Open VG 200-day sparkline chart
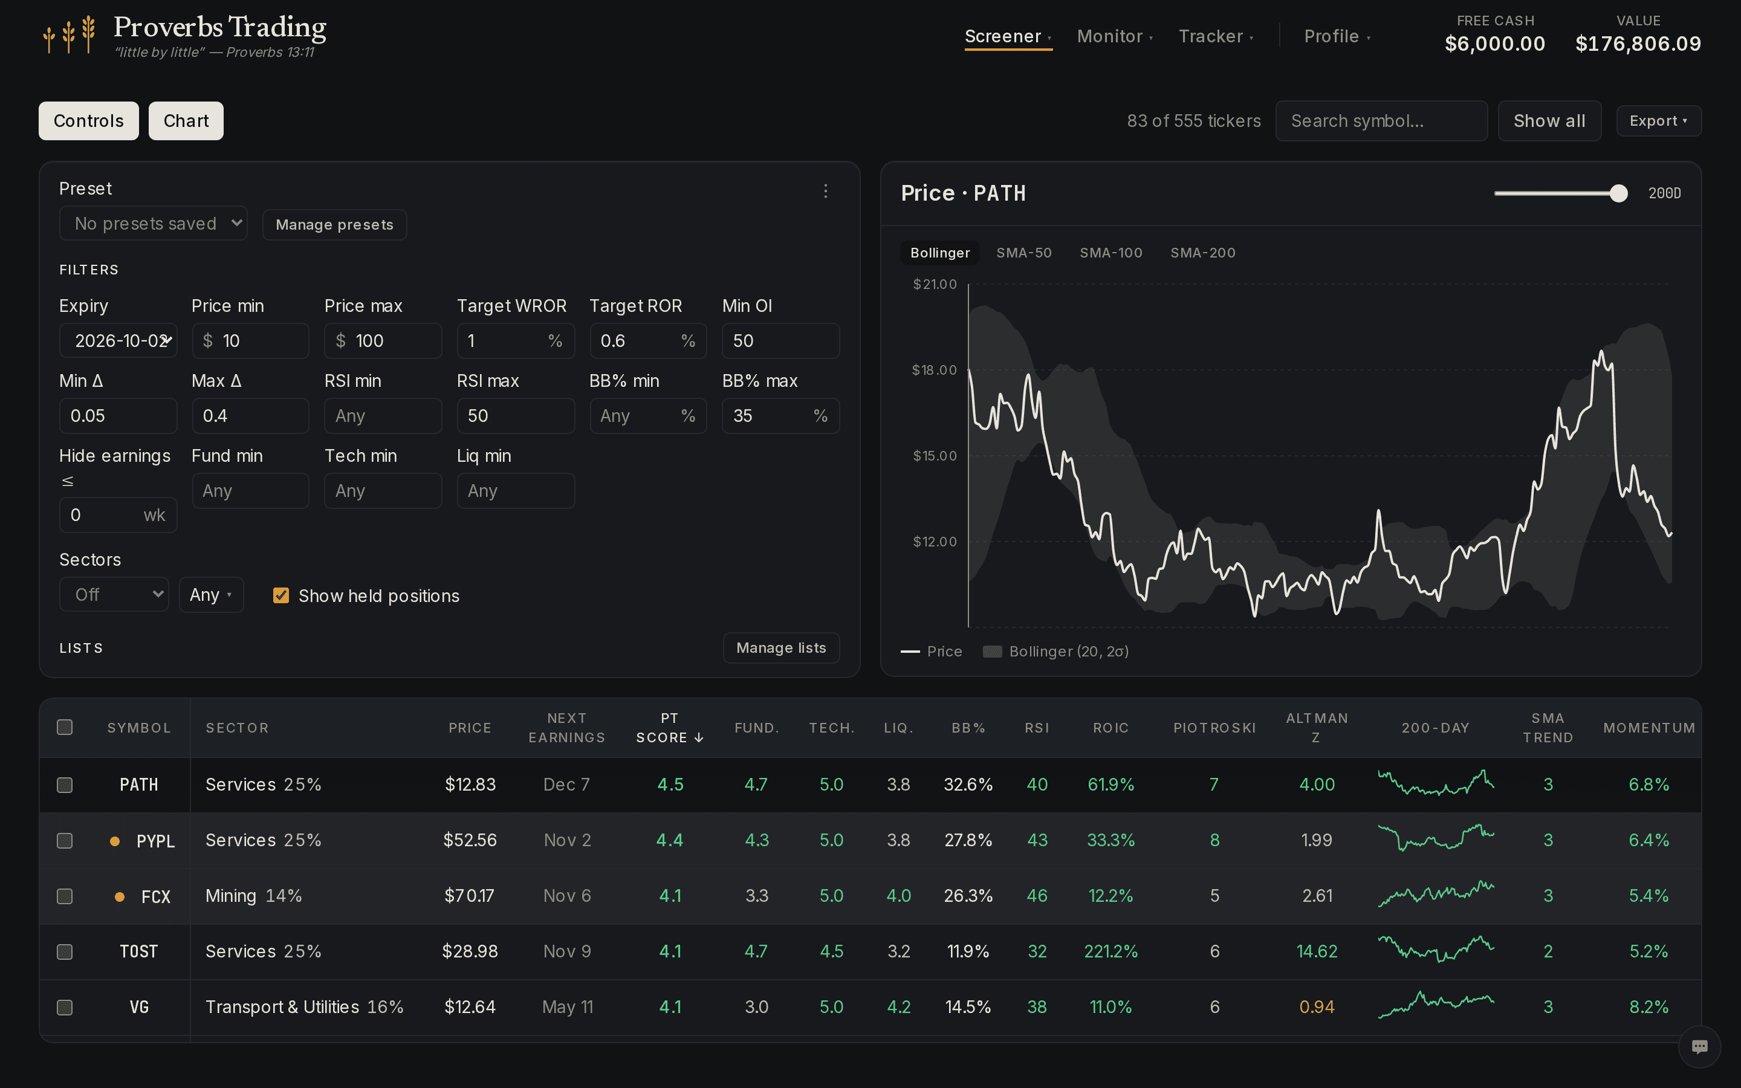The height and width of the screenshot is (1088, 1741). pos(1435,1006)
